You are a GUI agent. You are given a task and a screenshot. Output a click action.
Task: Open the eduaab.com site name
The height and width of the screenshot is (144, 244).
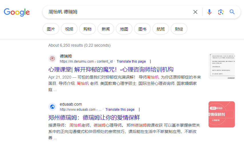tap(71, 104)
